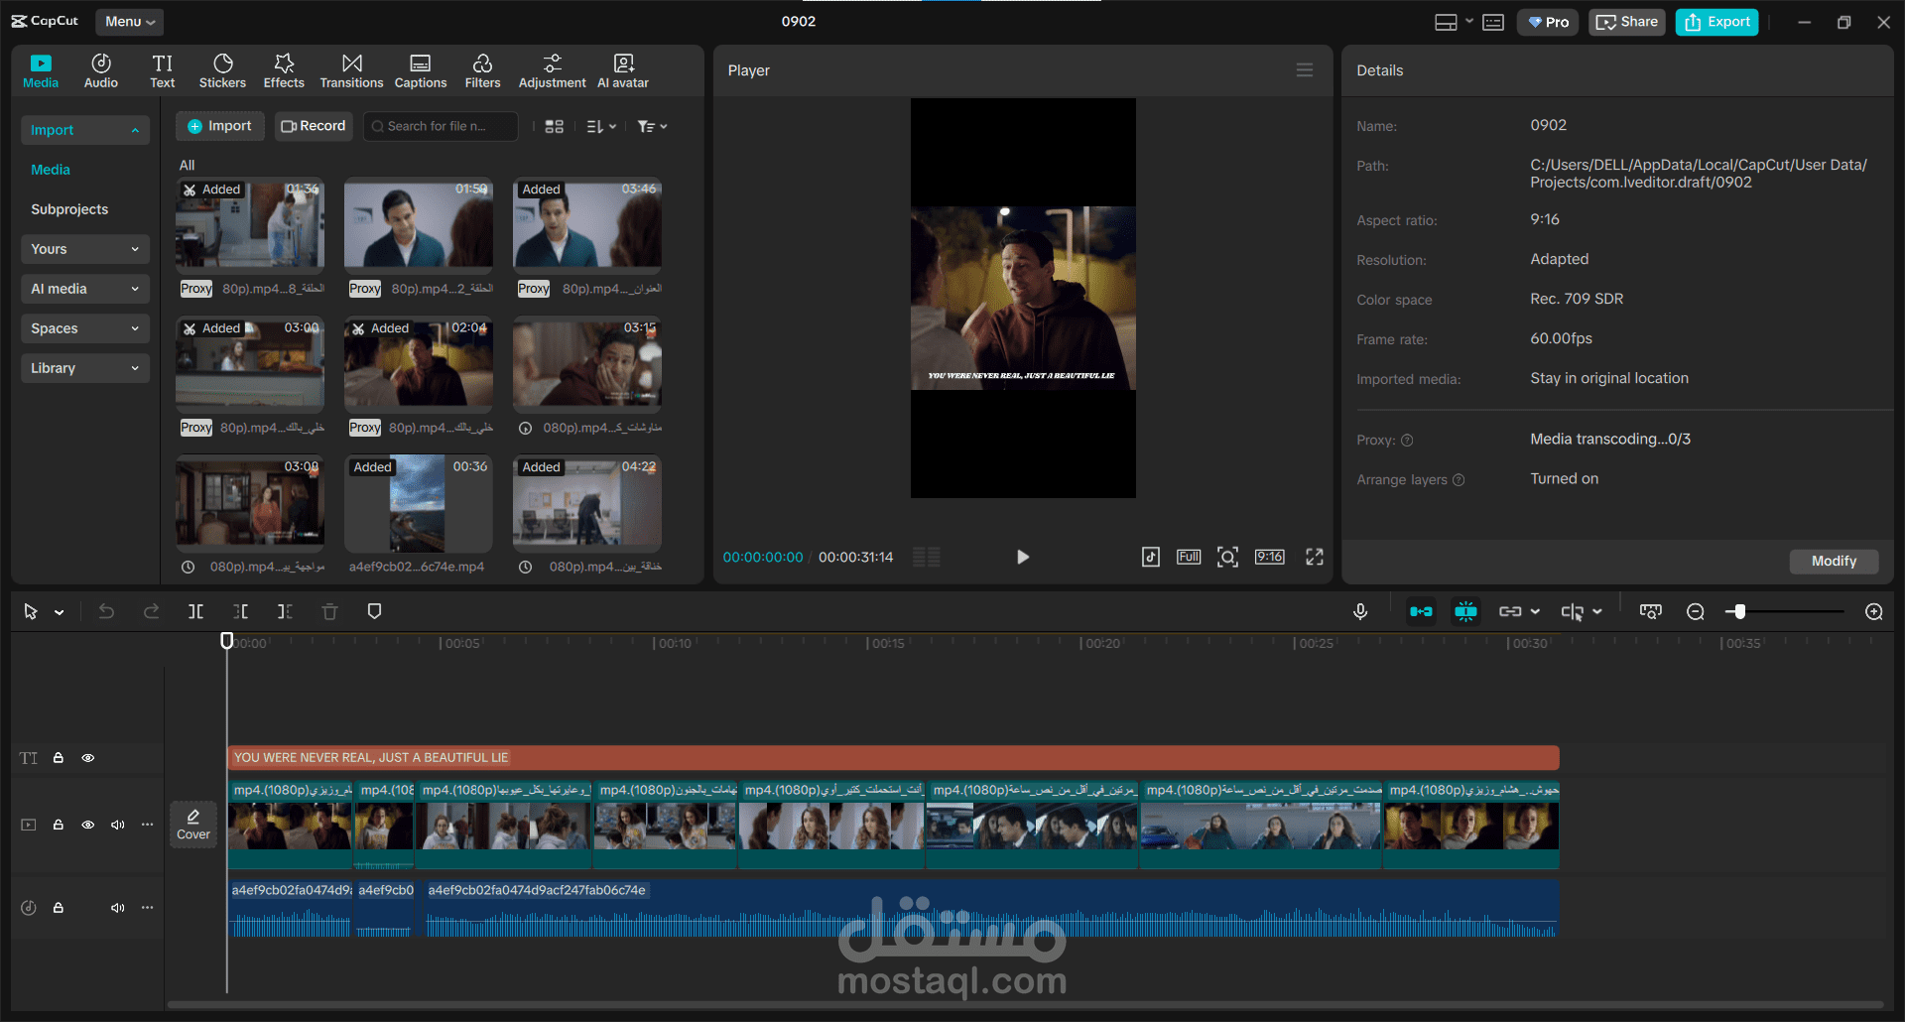Hide the main video track

88,825
